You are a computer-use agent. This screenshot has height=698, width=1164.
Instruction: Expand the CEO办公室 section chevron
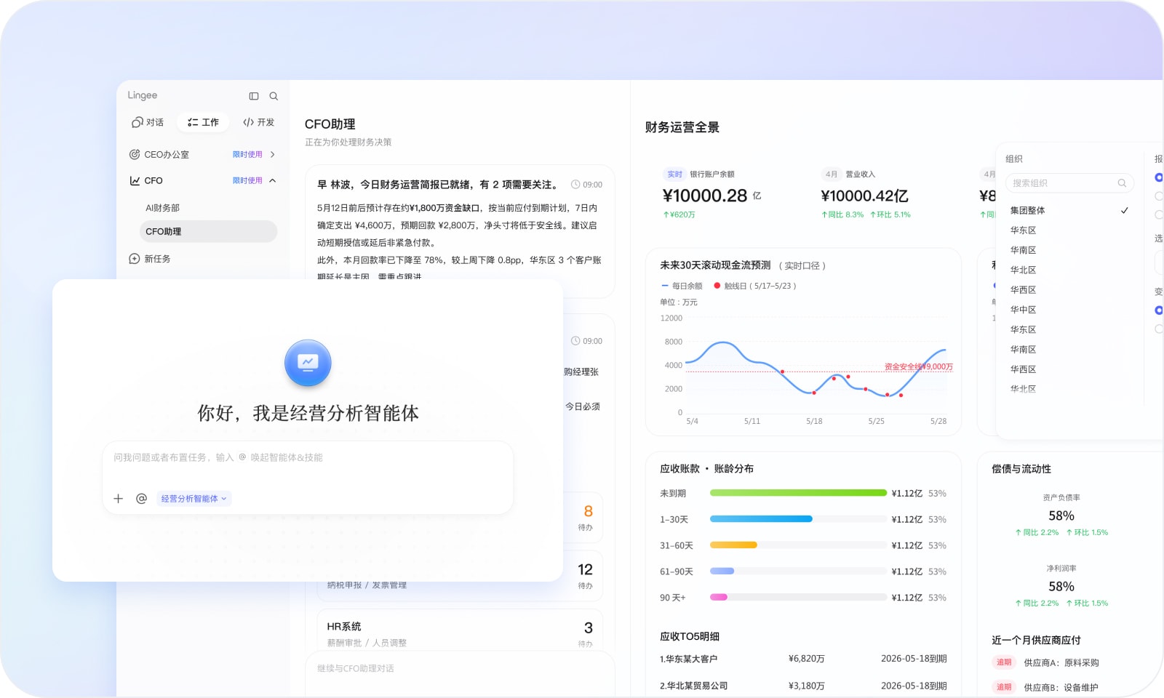273,154
